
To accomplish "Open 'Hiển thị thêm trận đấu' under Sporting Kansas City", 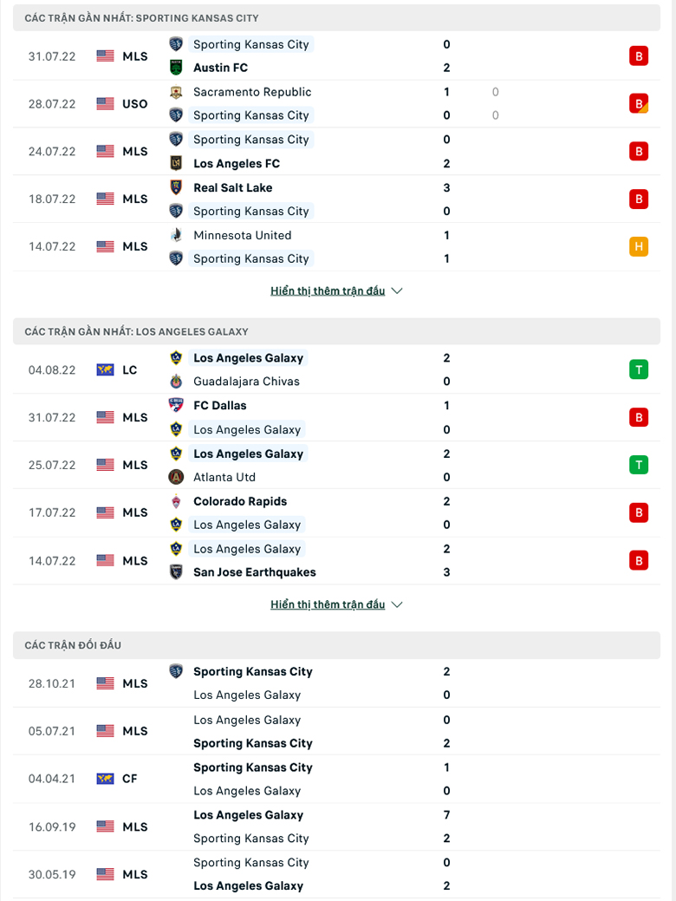I will (328, 291).
